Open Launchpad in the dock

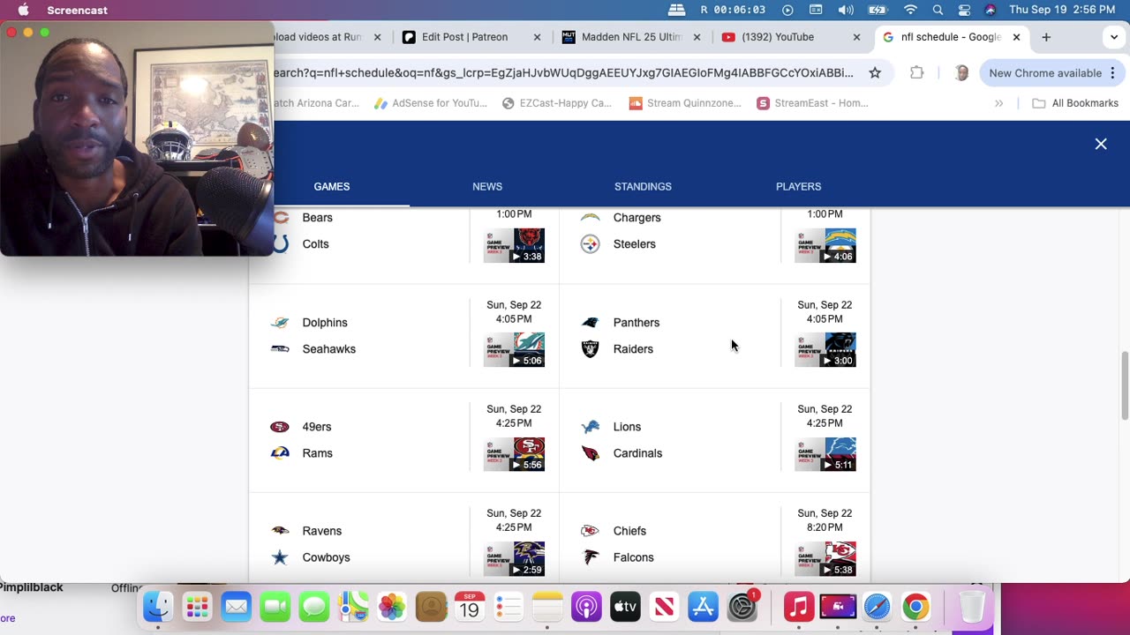[x=198, y=607]
